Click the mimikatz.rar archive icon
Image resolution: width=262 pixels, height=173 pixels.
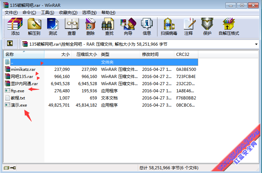8,69
